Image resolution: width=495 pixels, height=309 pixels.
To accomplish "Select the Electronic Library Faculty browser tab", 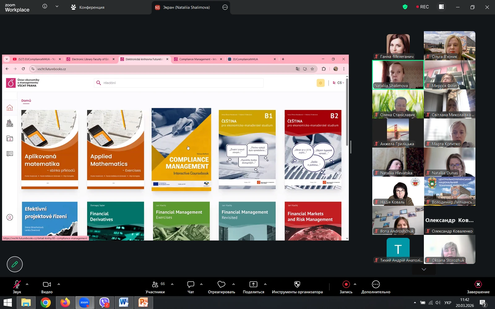I will [x=90, y=59].
